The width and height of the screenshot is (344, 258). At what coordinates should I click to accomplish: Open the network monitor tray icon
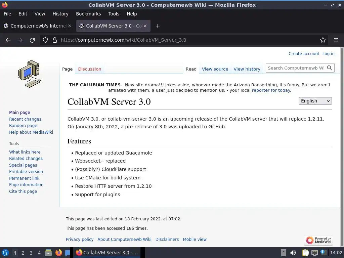315,253
